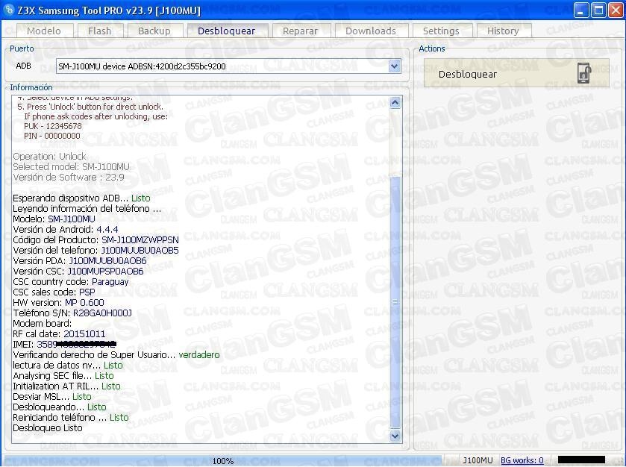Screen dimensions: 626x467
Task: Click the phone unlock icon on Desbloquear button
Action: point(584,73)
